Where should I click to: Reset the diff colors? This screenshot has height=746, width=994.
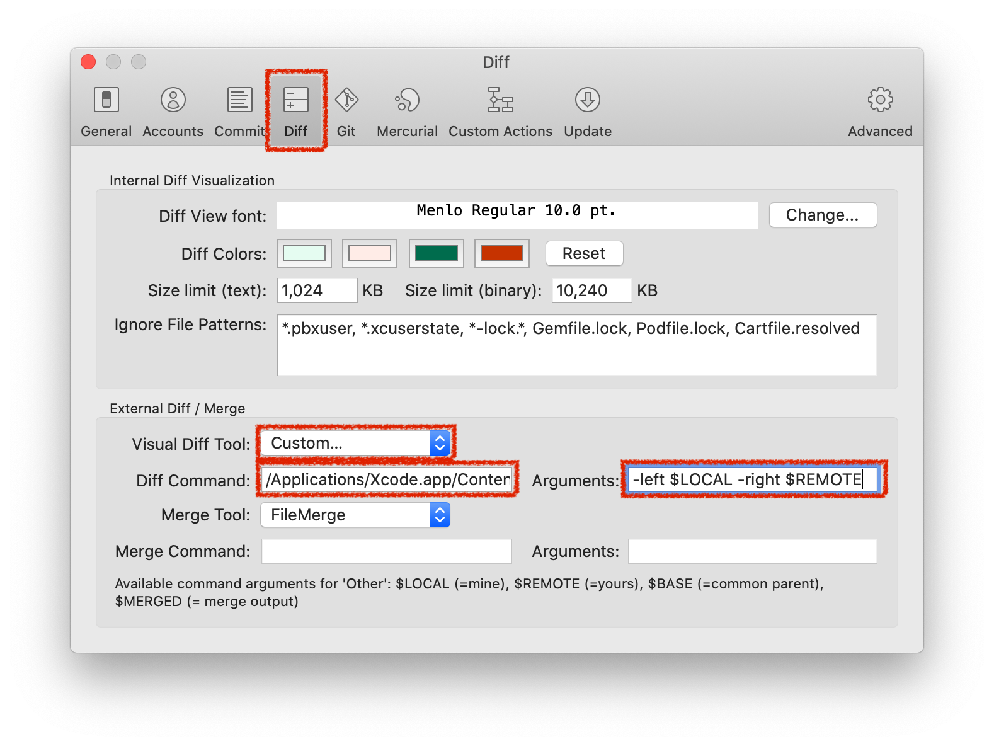click(x=584, y=253)
